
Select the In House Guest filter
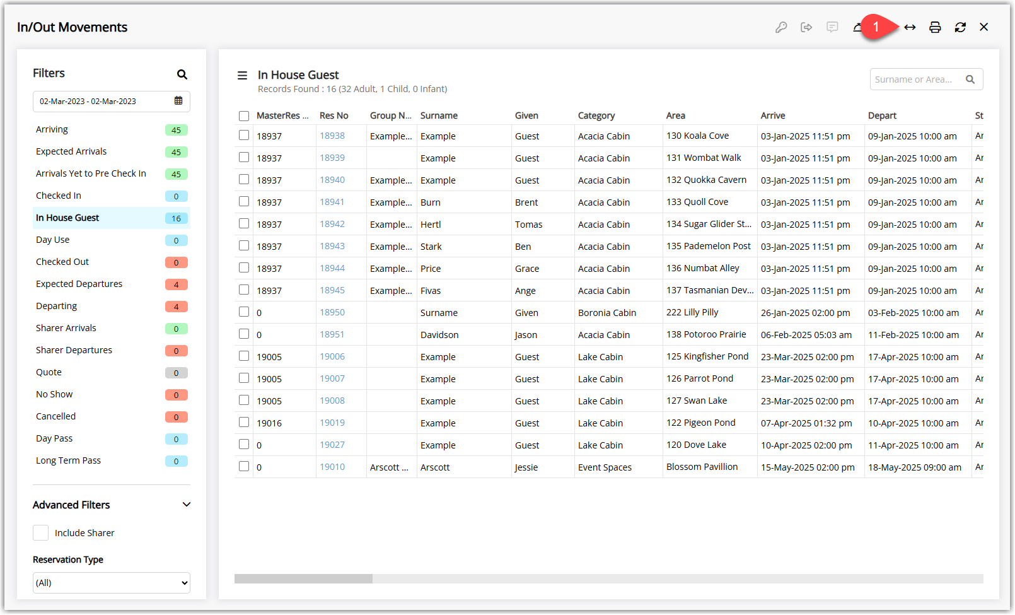coord(112,218)
